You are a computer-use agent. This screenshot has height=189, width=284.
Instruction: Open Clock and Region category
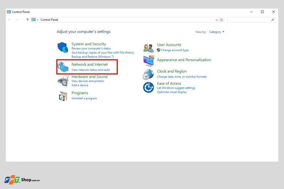coord(172,71)
